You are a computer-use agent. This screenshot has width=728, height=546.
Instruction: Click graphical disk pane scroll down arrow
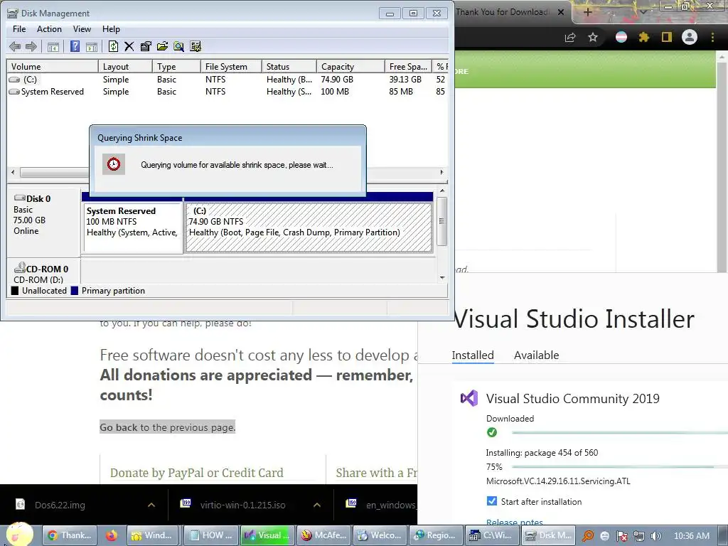pyautogui.click(x=442, y=278)
